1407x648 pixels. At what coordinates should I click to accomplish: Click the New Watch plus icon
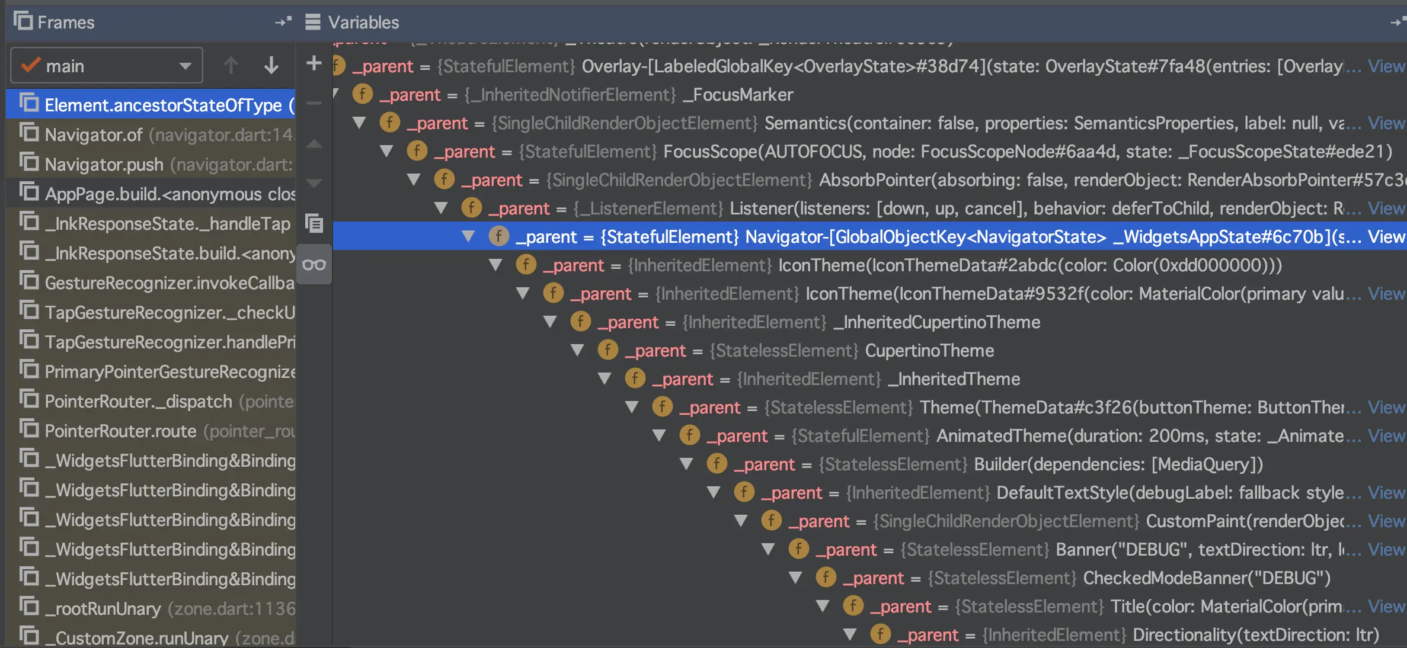point(314,63)
